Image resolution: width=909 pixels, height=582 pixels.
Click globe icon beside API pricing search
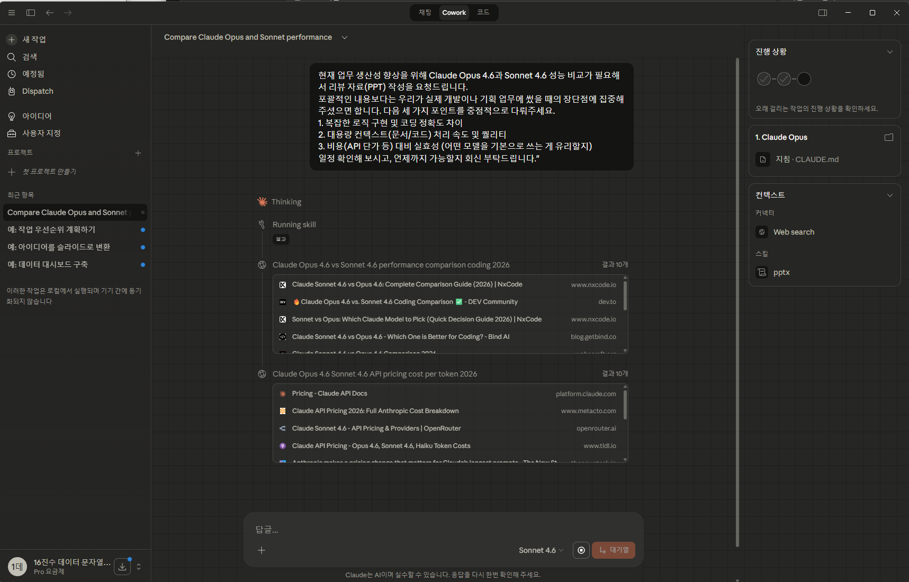262,374
